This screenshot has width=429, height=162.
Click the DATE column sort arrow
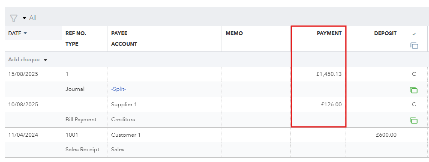25,33
